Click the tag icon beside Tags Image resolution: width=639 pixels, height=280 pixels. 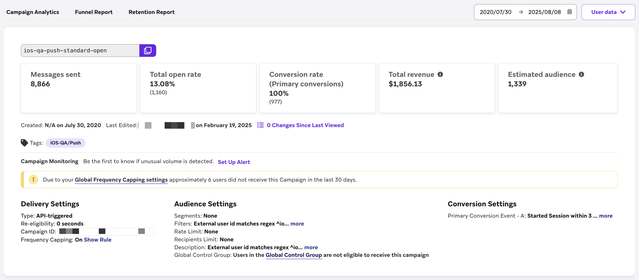(x=24, y=143)
